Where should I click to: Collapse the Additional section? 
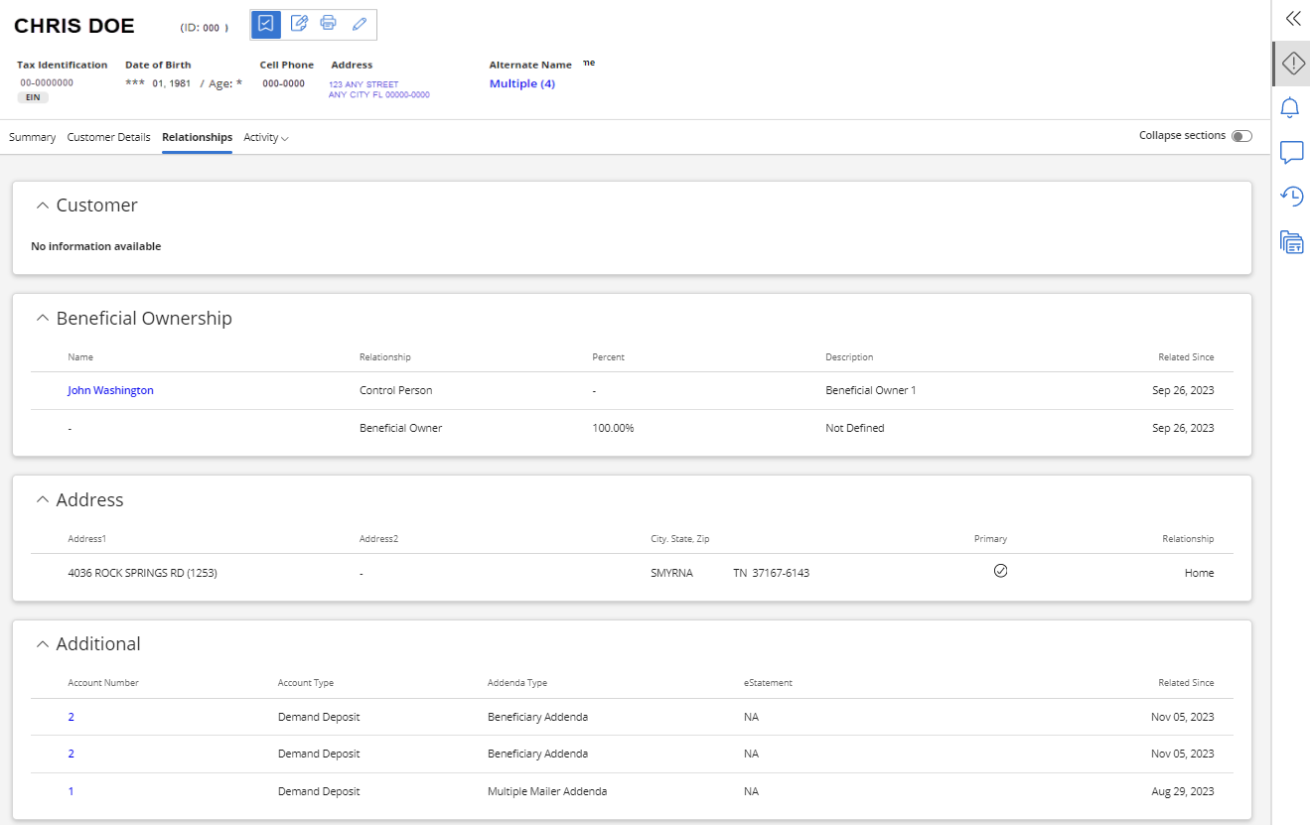pyautogui.click(x=42, y=644)
